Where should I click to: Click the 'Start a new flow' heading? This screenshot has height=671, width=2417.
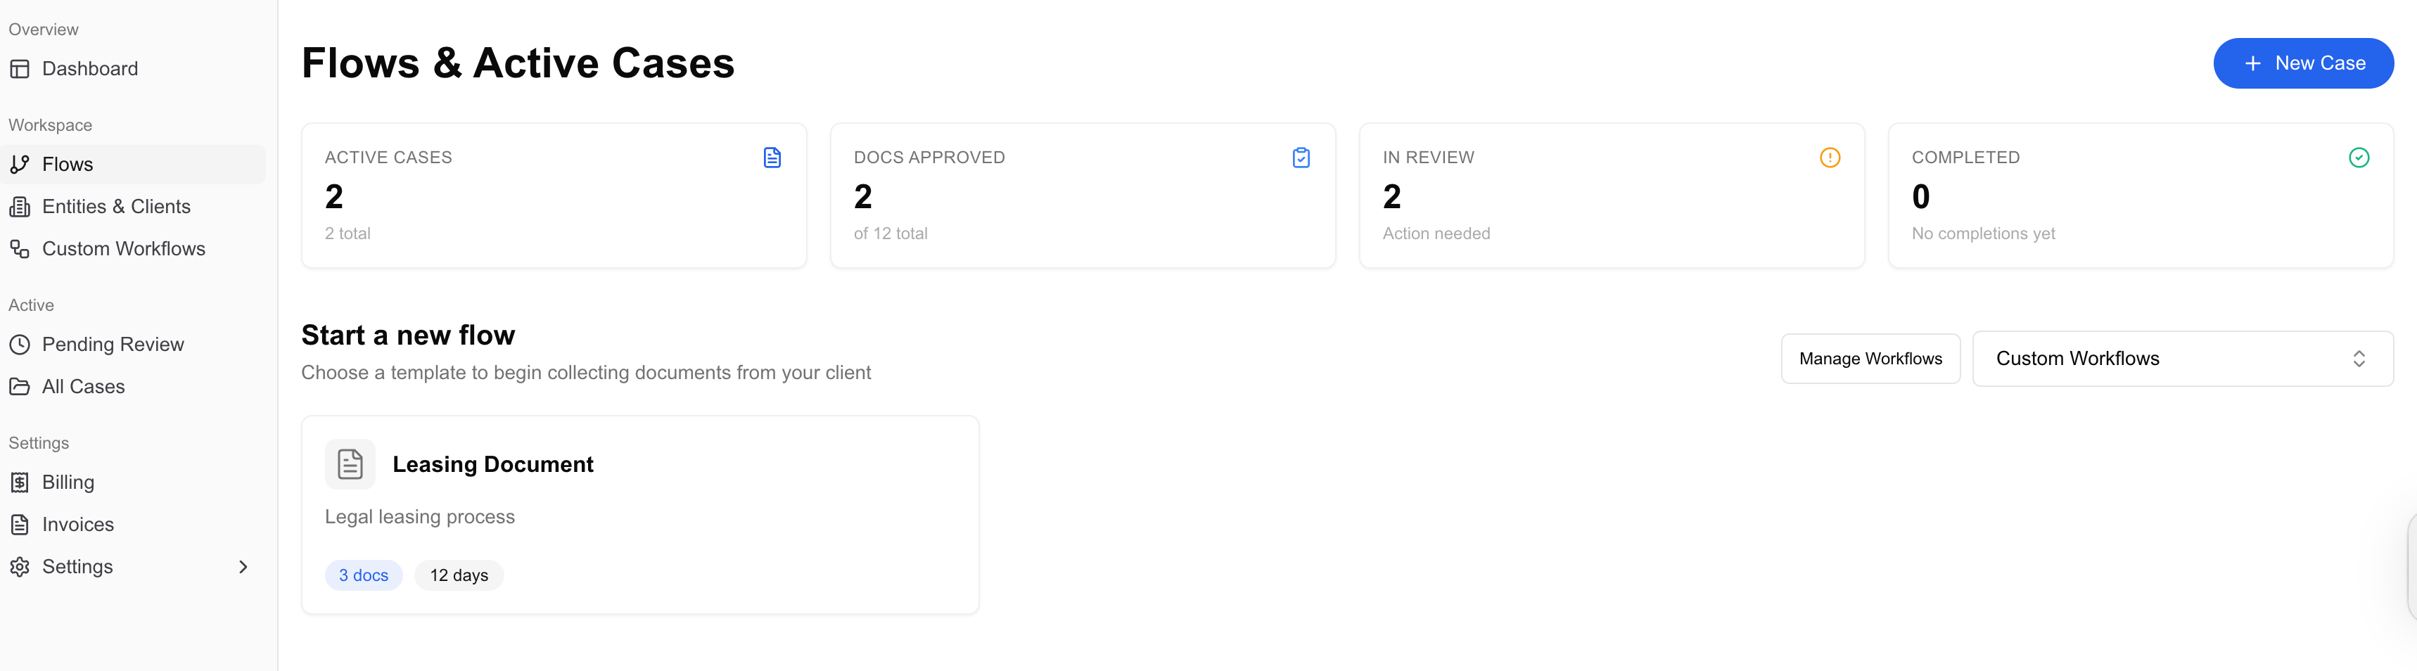click(408, 335)
